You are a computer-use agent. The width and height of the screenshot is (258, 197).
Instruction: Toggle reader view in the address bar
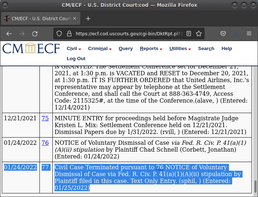tap(189, 34)
